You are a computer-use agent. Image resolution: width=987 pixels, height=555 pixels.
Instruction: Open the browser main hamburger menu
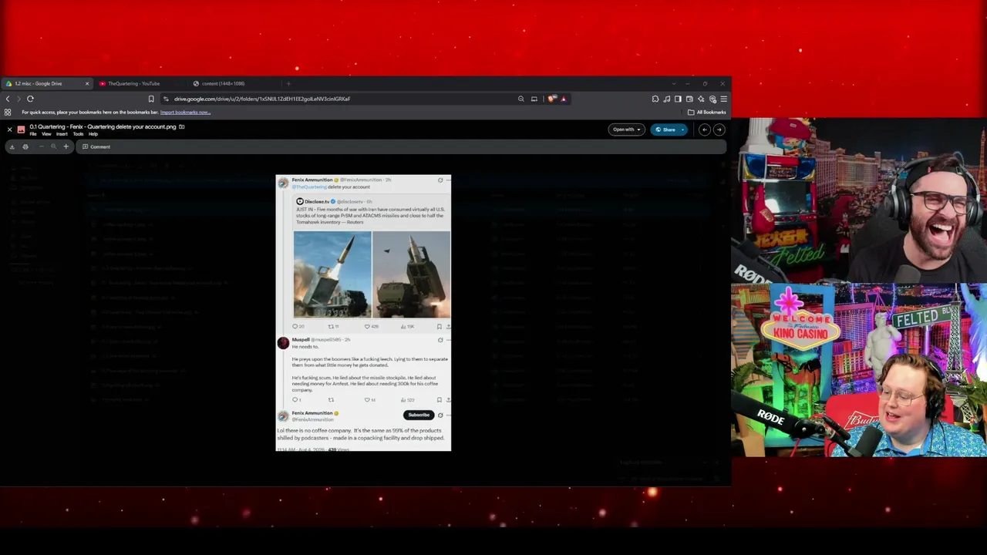[x=723, y=99]
